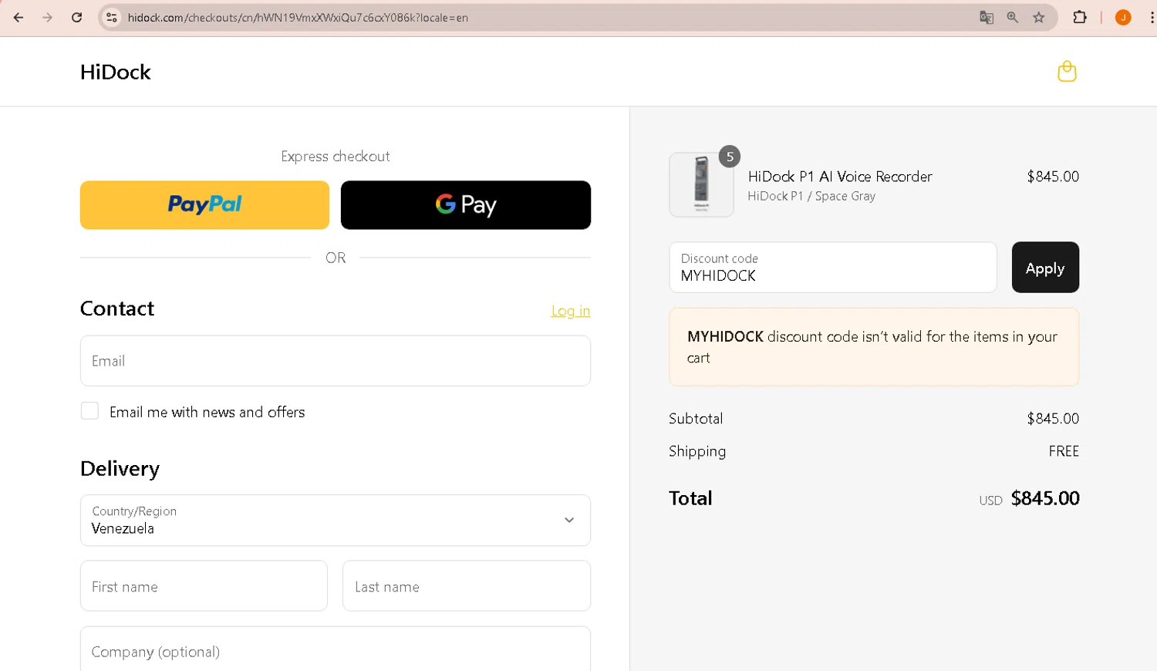
Task: Click the product price $845.00 beside item
Action: (1053, 177)
